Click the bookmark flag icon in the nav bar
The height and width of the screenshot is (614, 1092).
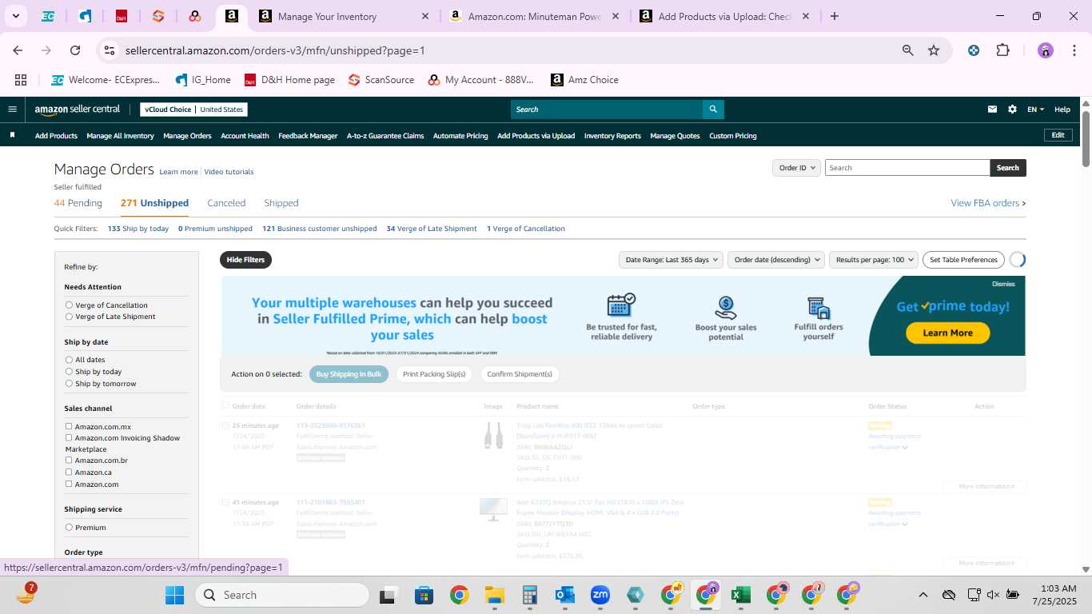pos(12,135)
